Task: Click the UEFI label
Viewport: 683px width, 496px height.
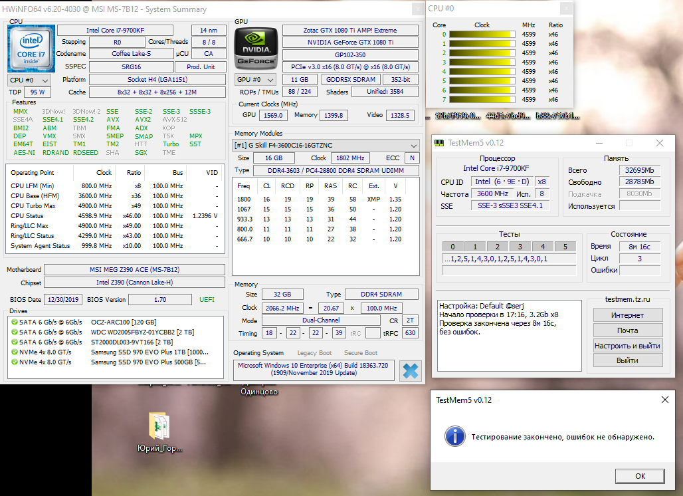Action: [x=207, y=299]
